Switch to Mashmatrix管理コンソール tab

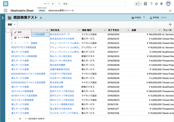pos(61,11)
